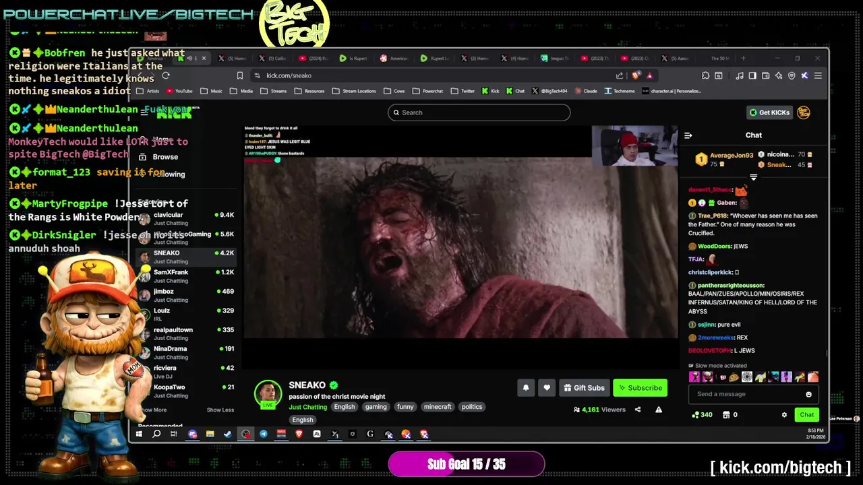This screenshot has height=485, width=863.
Task: Click the Just Chatting category link
Action: (308, 407)
